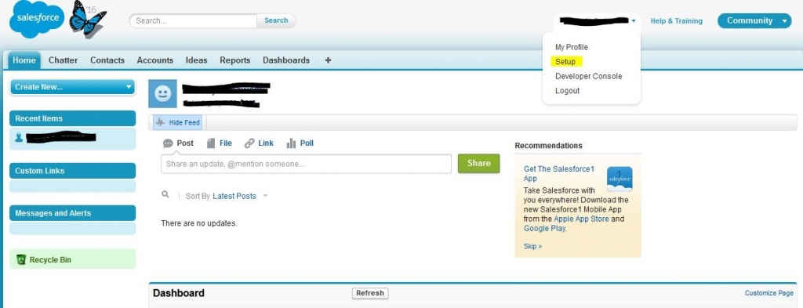Viewport: 803px width, 308px height.
Task: Open the Chatter tab
Action: pos(63,60)
